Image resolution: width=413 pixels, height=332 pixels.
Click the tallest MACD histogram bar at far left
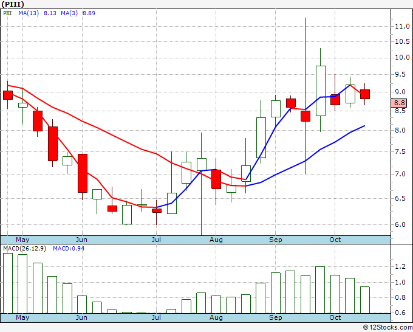pyautogui.click(x=8, y=283)
